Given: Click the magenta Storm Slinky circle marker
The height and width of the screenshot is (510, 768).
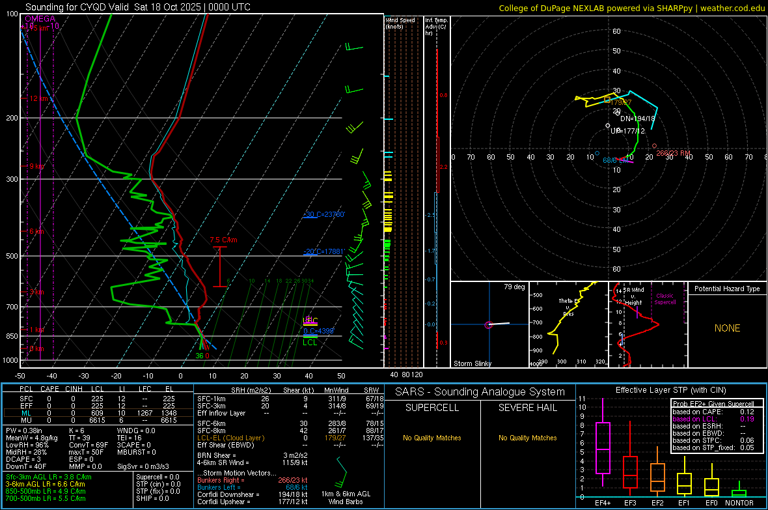Looking at the screenshot, I should click(488, 325).
